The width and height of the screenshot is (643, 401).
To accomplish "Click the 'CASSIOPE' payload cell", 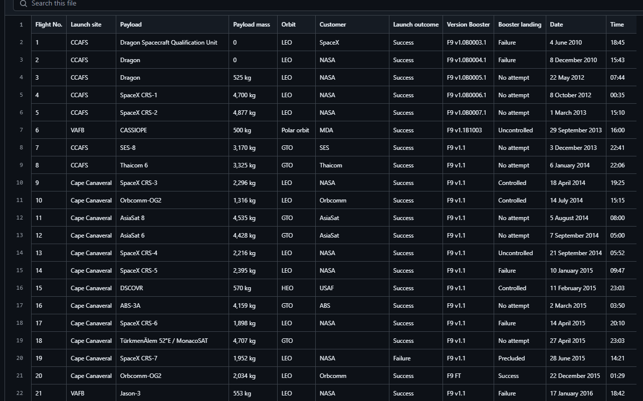I will click(x=133, y=130).
